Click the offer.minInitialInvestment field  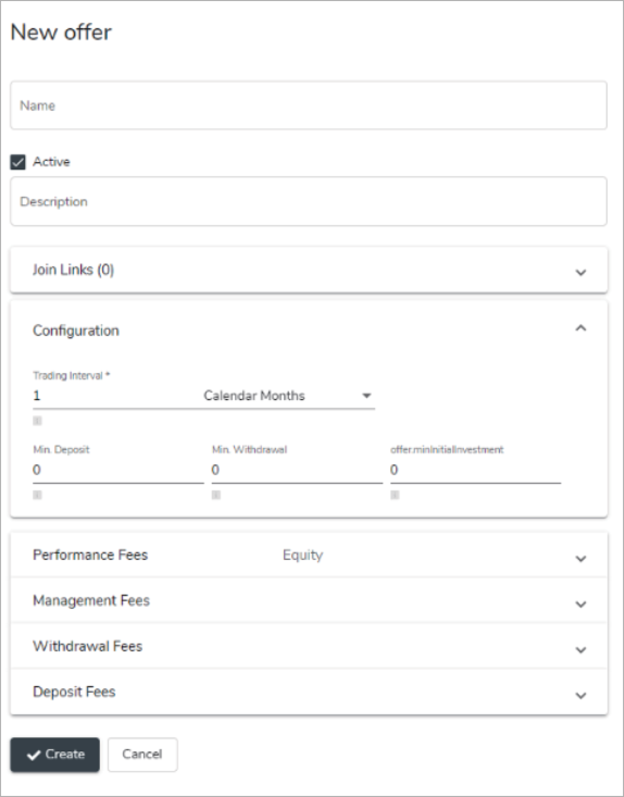(475, 470)
